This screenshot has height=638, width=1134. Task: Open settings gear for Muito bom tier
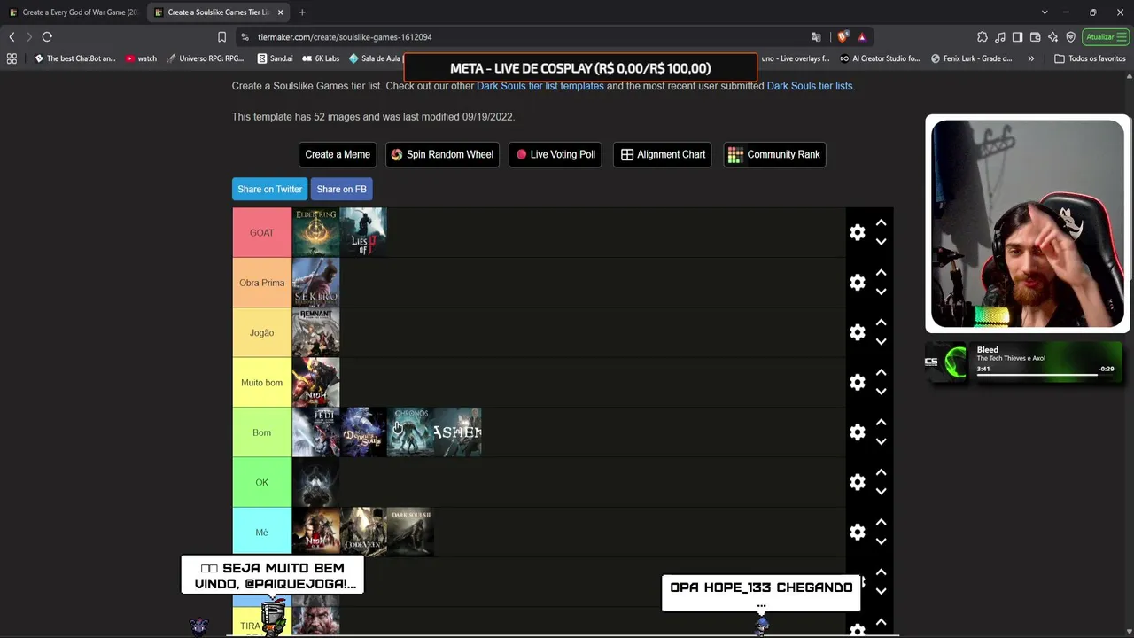857,382
